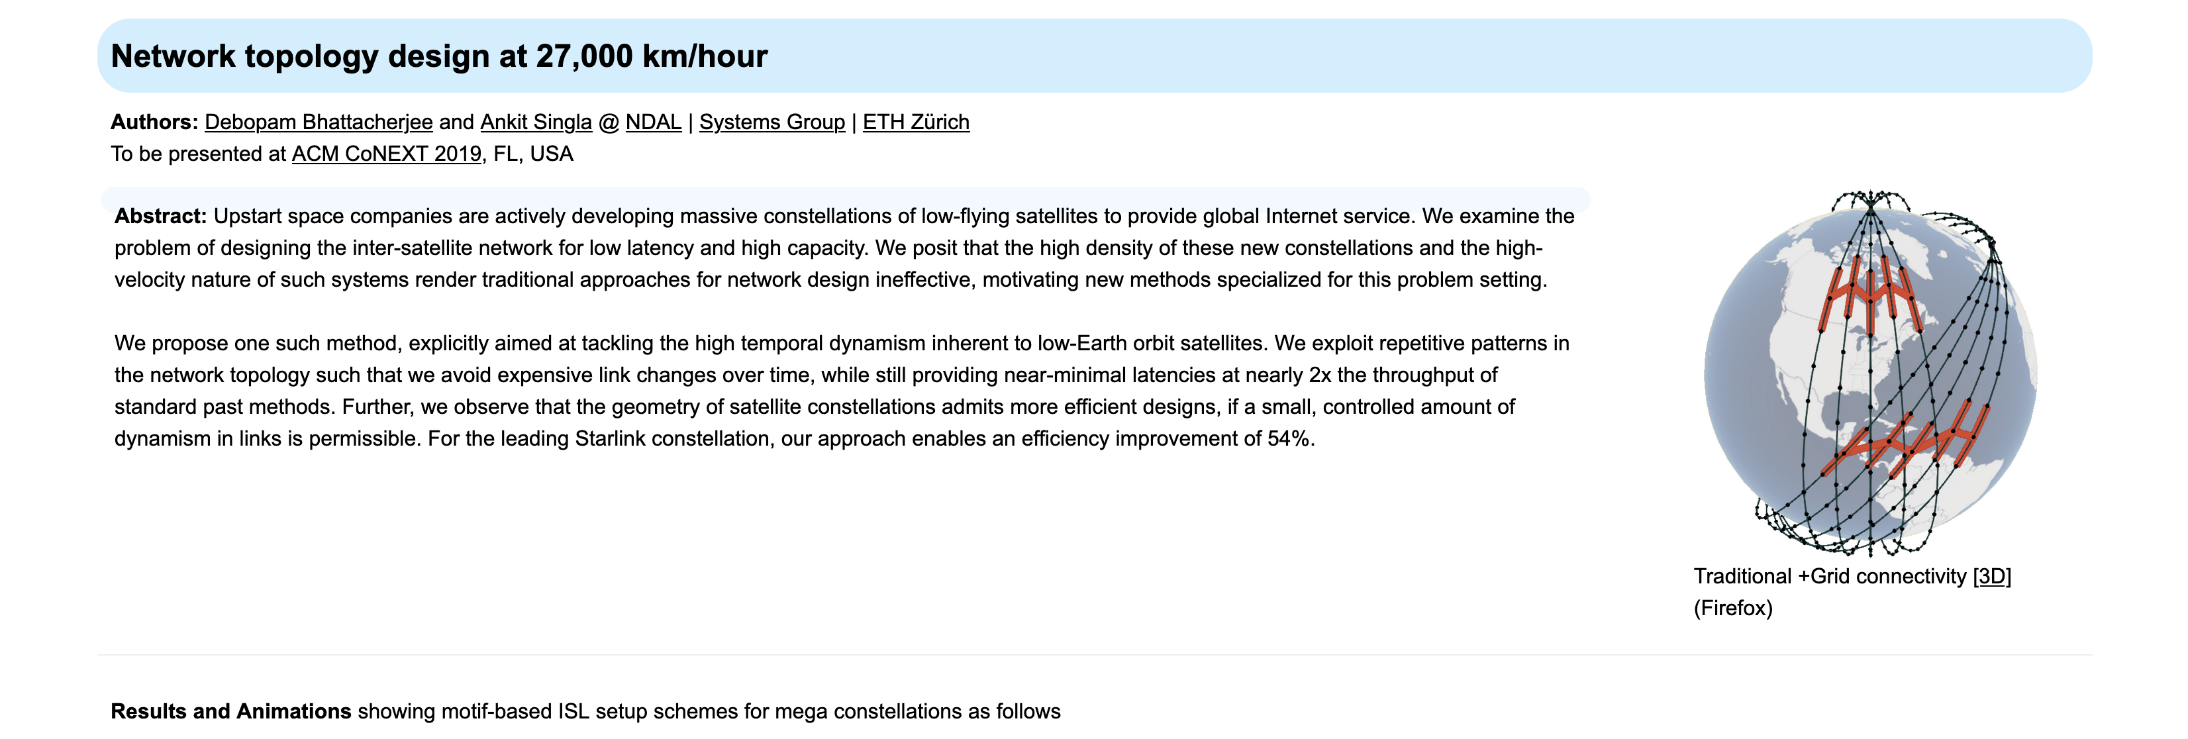Click the bold 'Abstract:' label
Viewport: 2188px width, 739px height.
tap(160, 217)
